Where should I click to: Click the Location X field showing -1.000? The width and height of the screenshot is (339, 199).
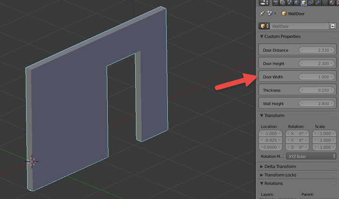coord(270,133)
